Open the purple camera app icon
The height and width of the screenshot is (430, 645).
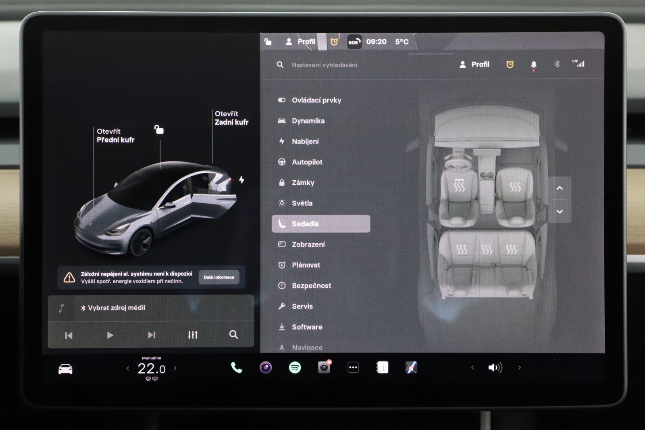(266, 367)
